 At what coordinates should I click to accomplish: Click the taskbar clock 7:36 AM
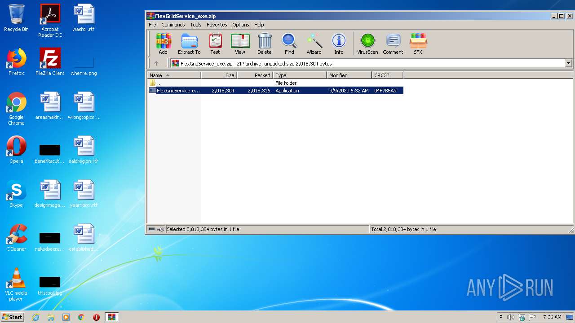[x=552, y=317]
